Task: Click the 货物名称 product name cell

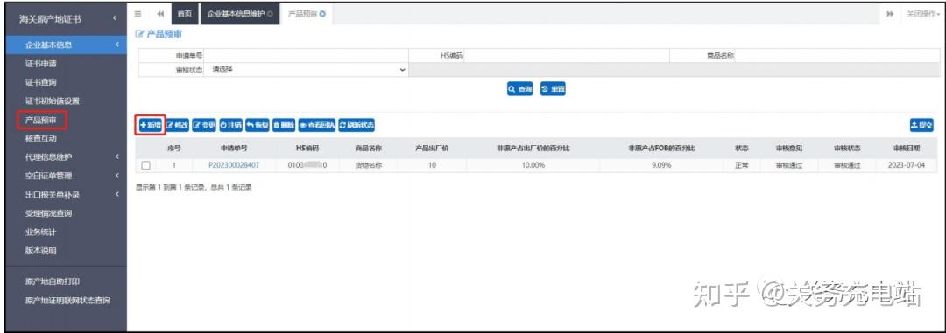Action: 367,165
